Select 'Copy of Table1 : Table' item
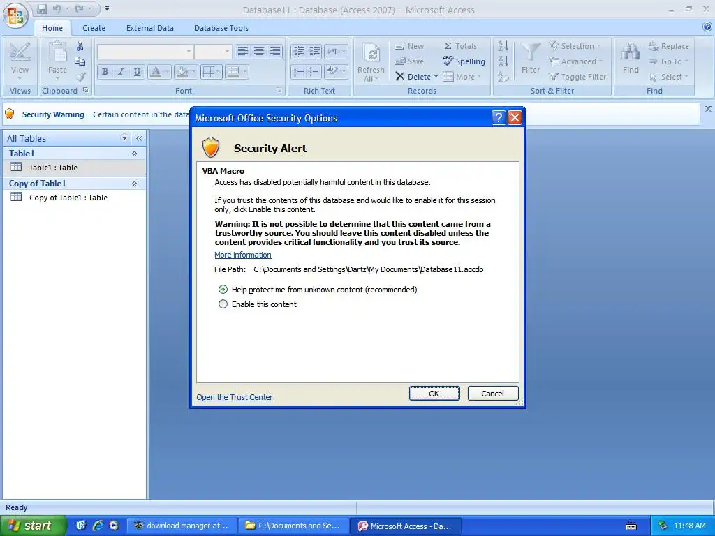Screen dimensions: 715x536 (x=74, y=198)
